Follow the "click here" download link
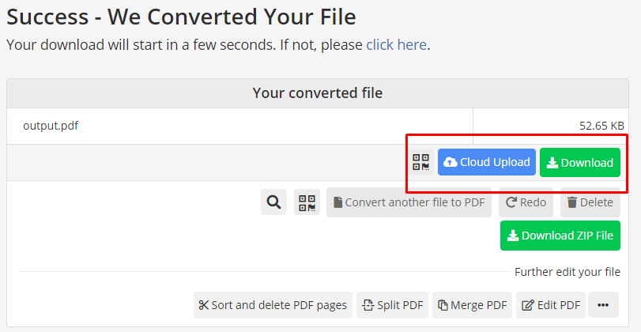Image resolution: width=641 pixels, height=332 pixels. [396, 44]
